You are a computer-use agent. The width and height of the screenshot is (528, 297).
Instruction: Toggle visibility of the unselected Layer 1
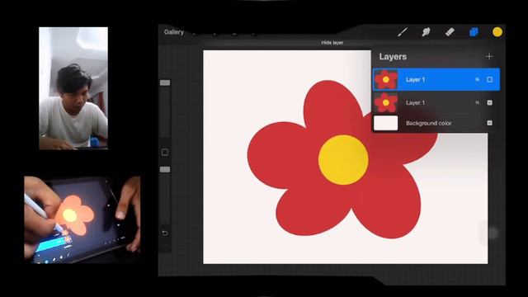click(489, 102)
